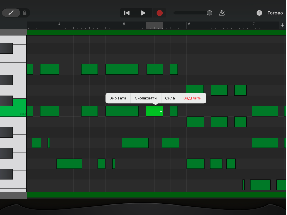Click the resize handle on the selected note

click(161, 111)
